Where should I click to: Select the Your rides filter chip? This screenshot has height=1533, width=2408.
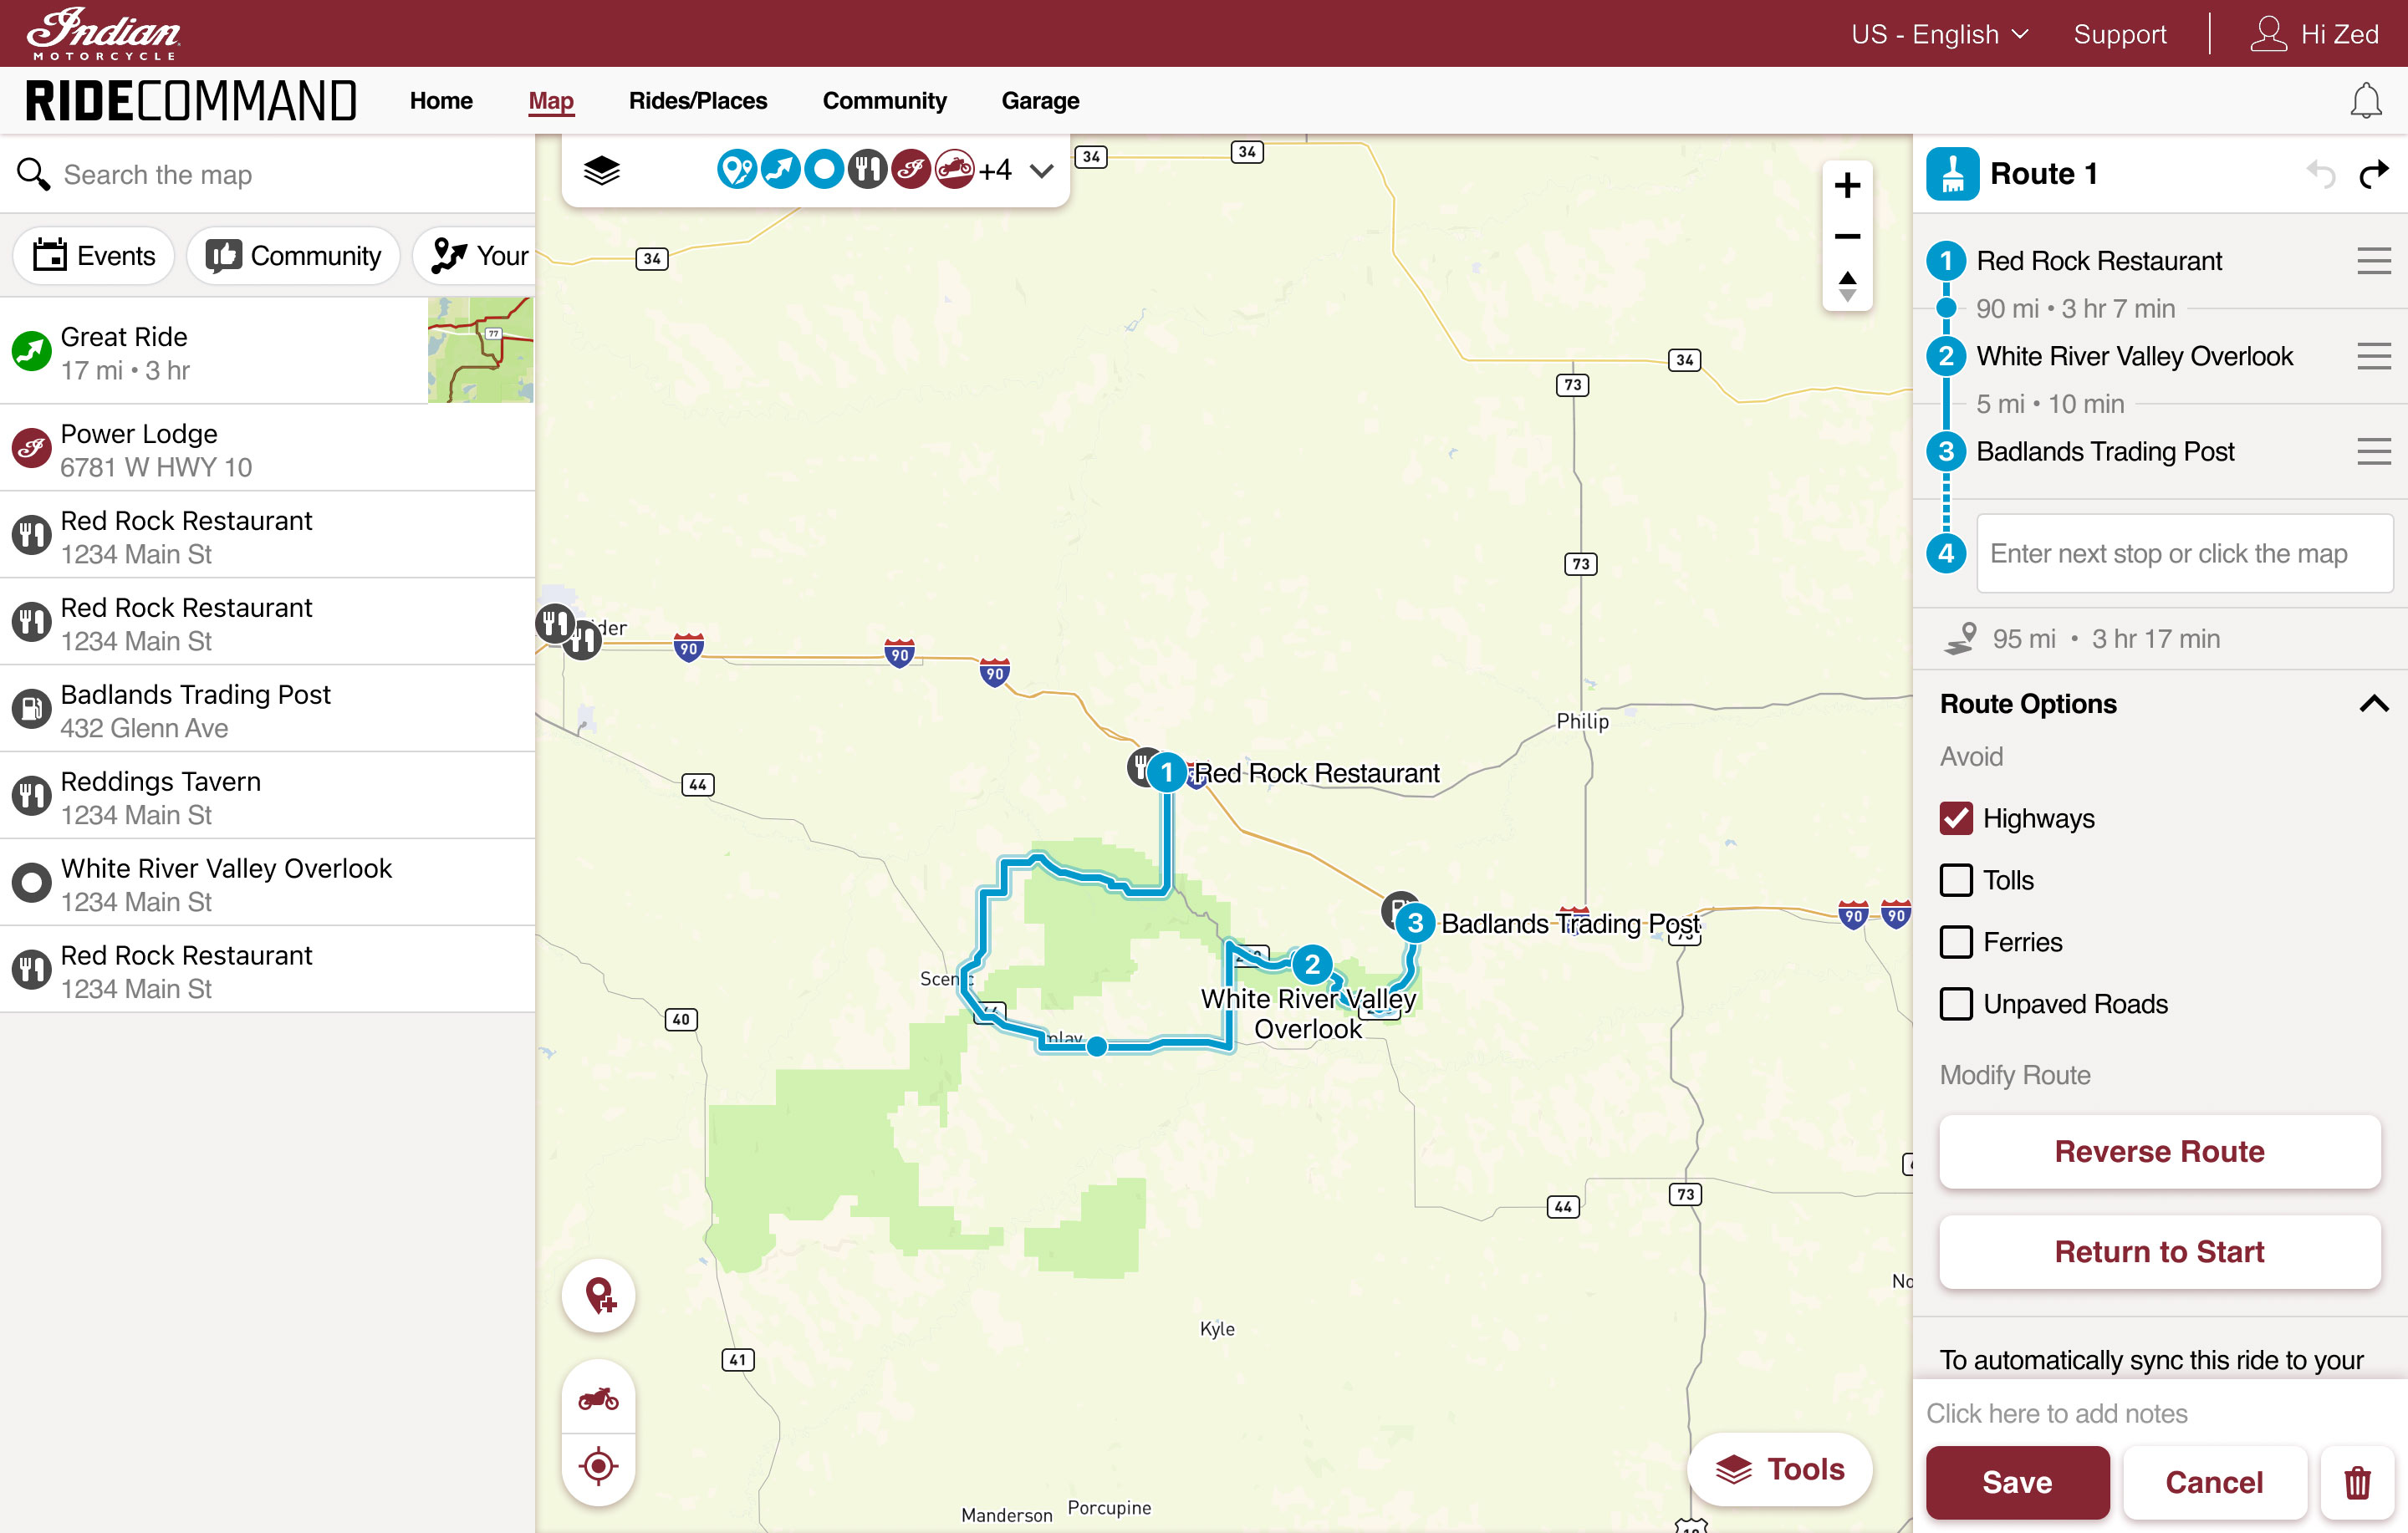[476, 256]
